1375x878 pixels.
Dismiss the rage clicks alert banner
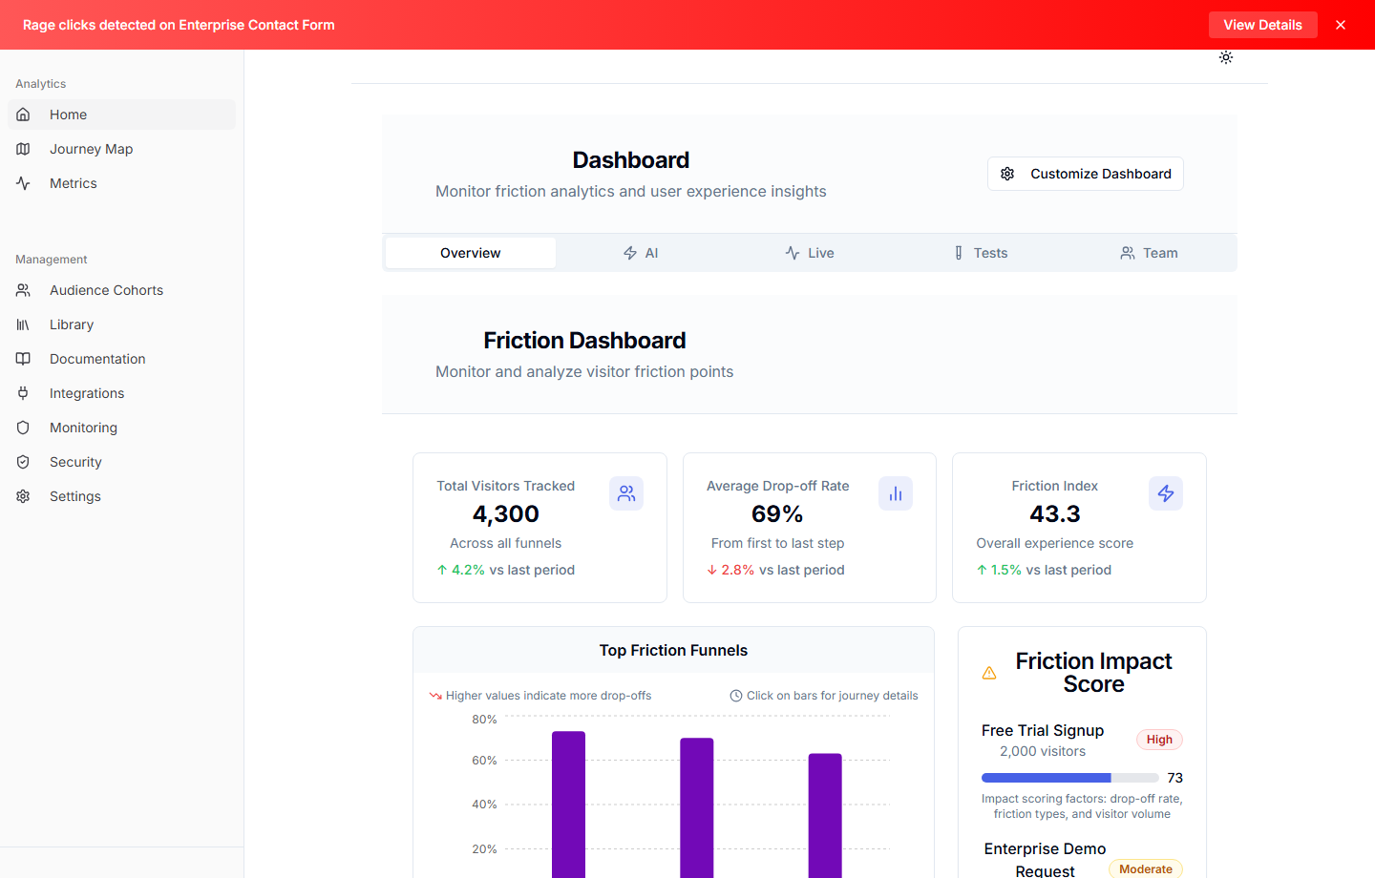(1341, 25)
